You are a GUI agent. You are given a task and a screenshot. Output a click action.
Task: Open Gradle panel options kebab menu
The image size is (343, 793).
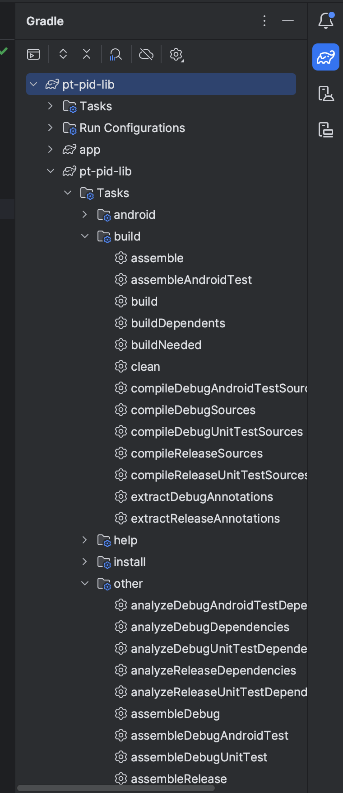point(264,21)
